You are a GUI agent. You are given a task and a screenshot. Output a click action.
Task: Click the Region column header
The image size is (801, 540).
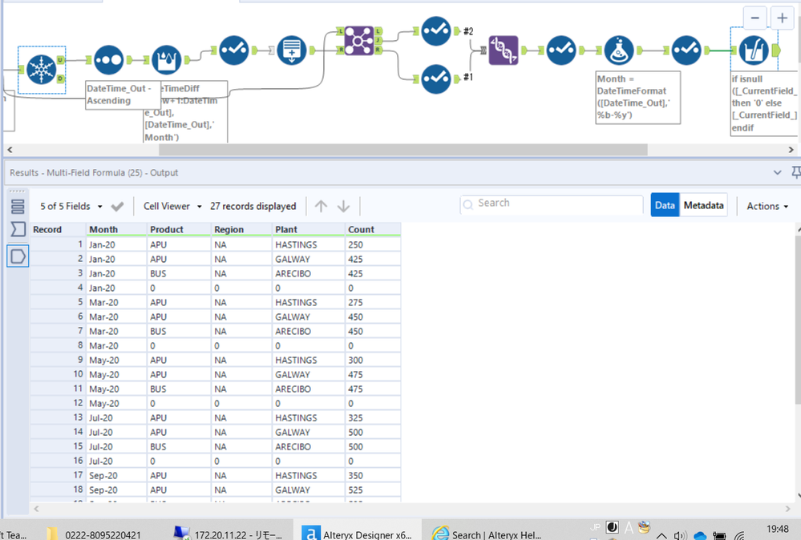(x=241, y=230)
